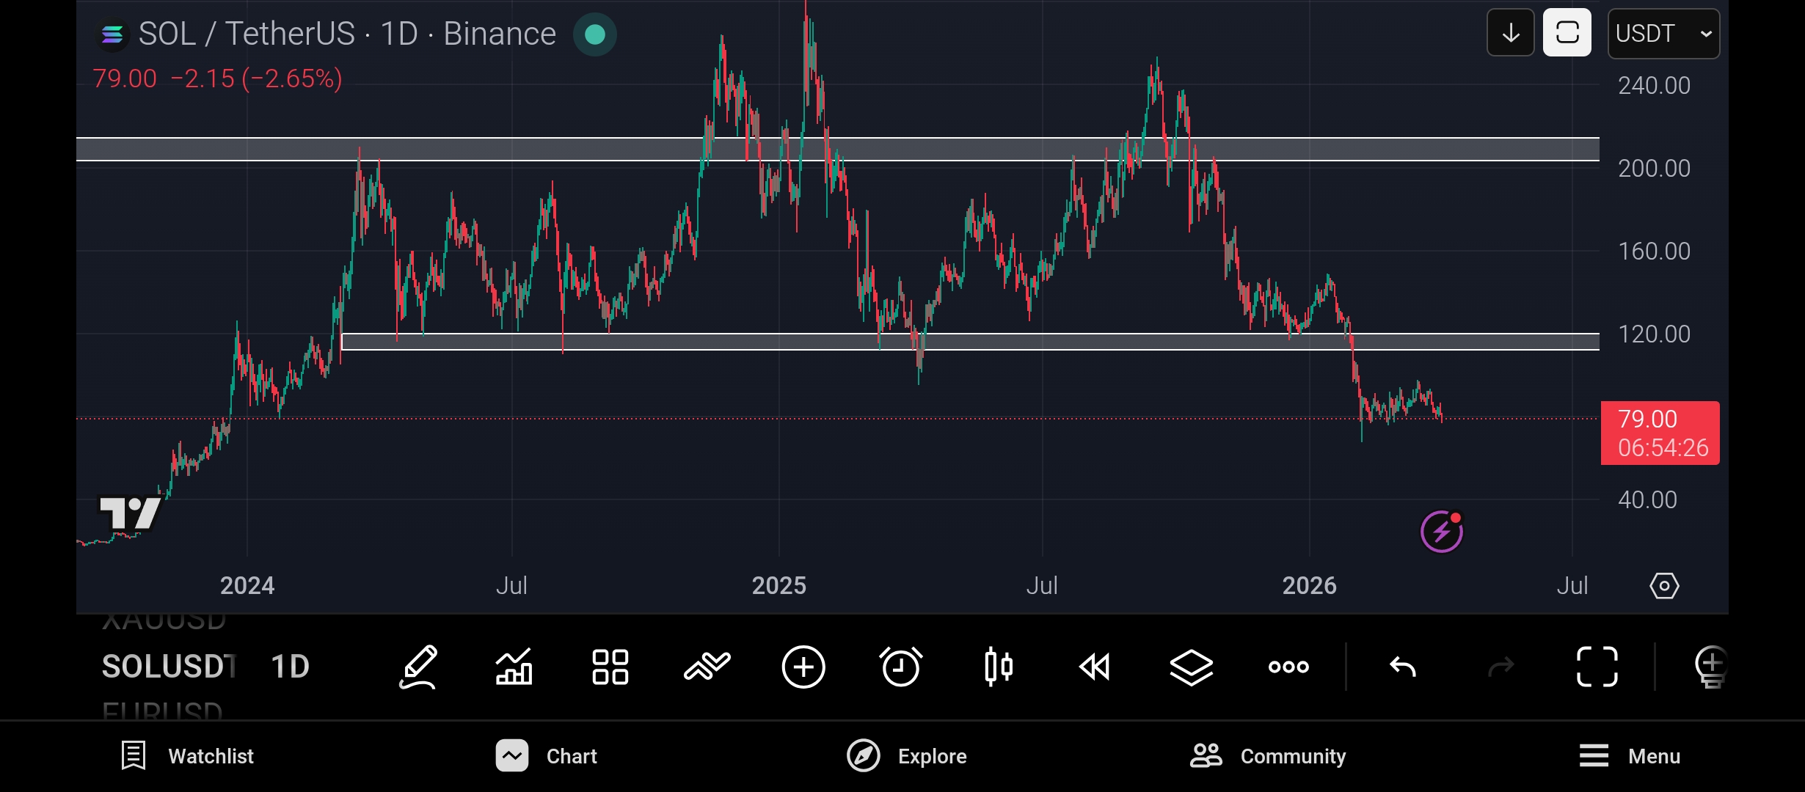This screenshot has height=792, width=1805.
Task: Click the 2024 time axis label
Action: click(x=247, y=586)
